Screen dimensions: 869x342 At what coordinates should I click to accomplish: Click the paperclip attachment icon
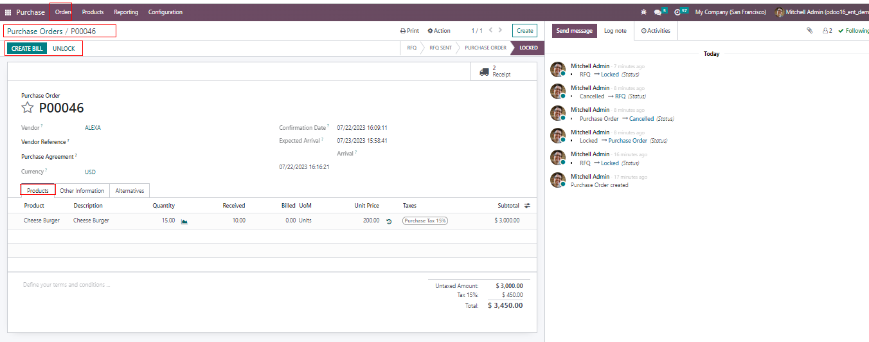[810, 30]
